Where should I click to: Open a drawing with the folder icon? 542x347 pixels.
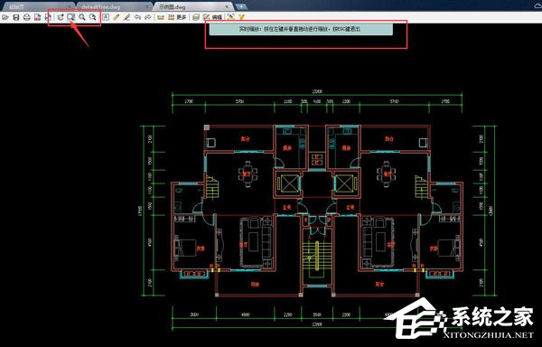coord(5,17)
